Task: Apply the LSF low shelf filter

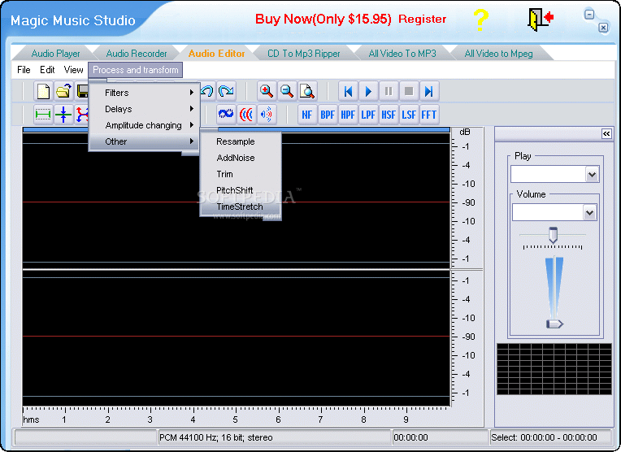Action: coord(409,115)
